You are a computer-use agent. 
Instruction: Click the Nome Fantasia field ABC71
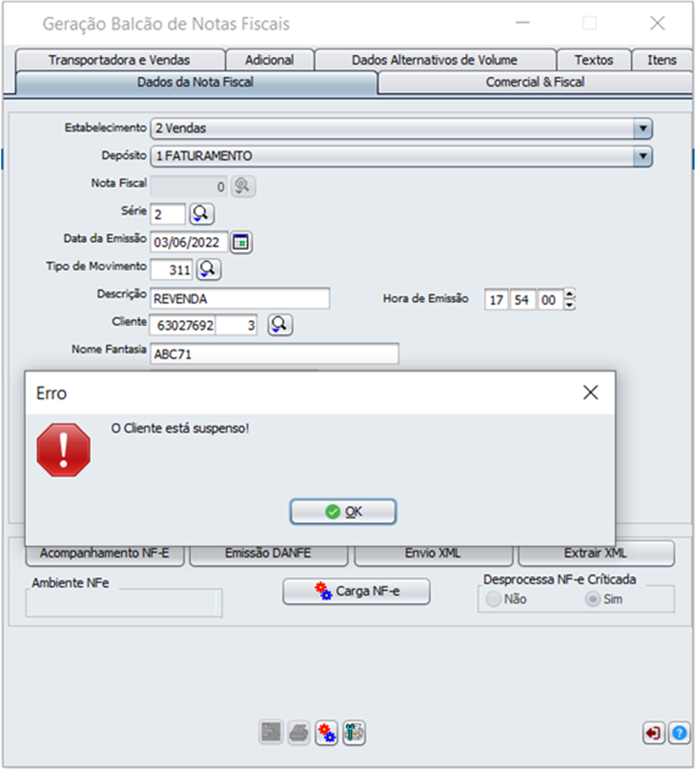coord(274,353)
